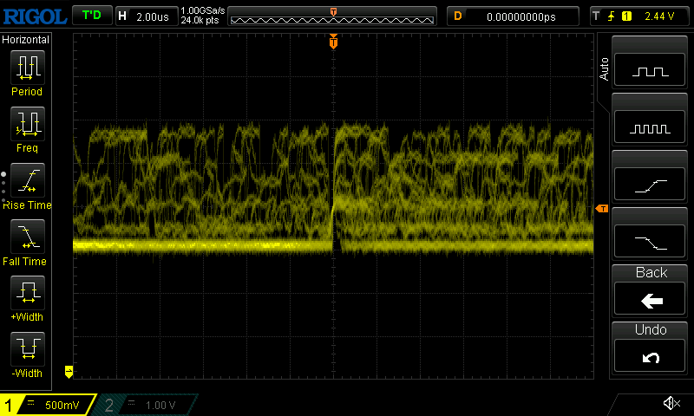Select the Freq measurement icon

27,125
